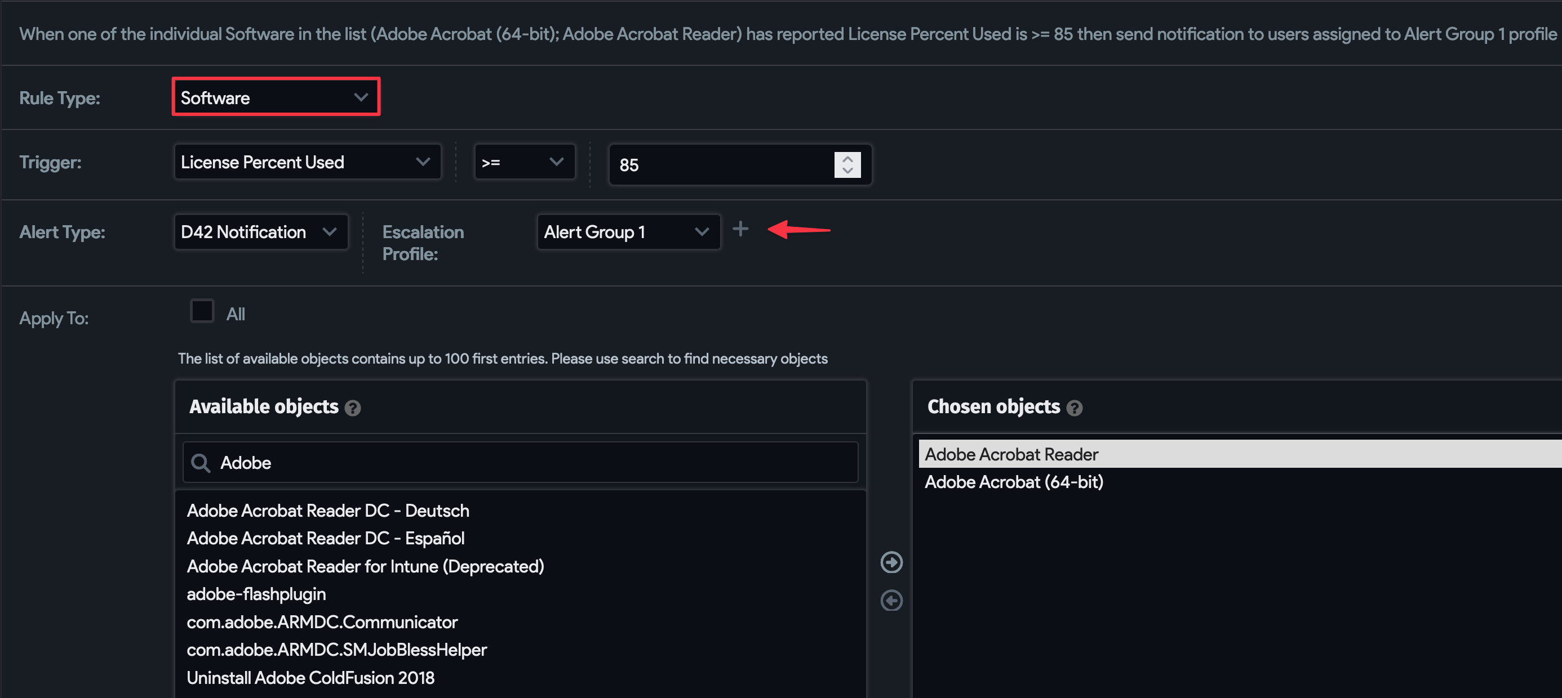Select Uninstall Adobe ColdFusion 2018

310,677
